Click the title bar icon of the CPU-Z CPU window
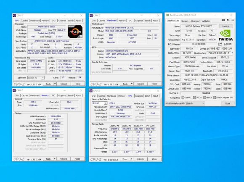 14,16
